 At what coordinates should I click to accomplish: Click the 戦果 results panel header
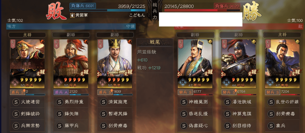coord(155,42)
